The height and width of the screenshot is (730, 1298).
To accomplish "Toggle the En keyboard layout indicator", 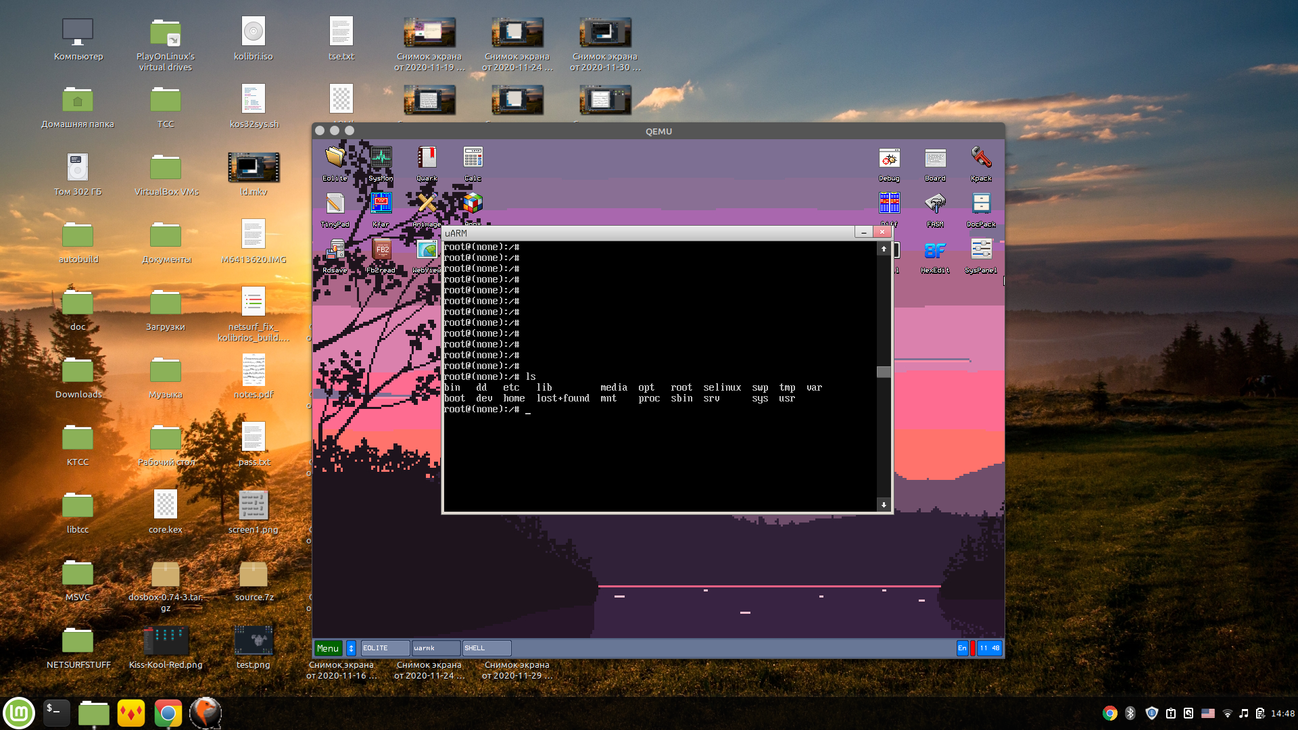I will pos(962,648).
